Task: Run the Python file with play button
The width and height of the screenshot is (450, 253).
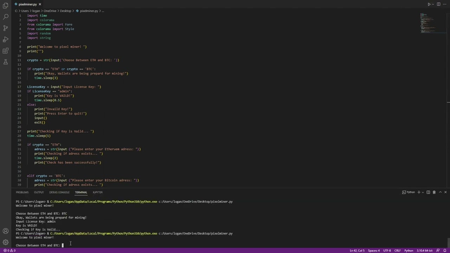Action: pyautogui.click(x=429, y=4)
